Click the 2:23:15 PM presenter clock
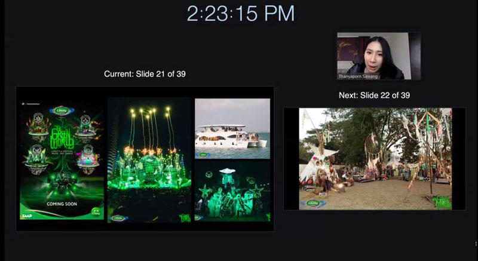This screenshot has height=261, width=478. pos(241,13)
